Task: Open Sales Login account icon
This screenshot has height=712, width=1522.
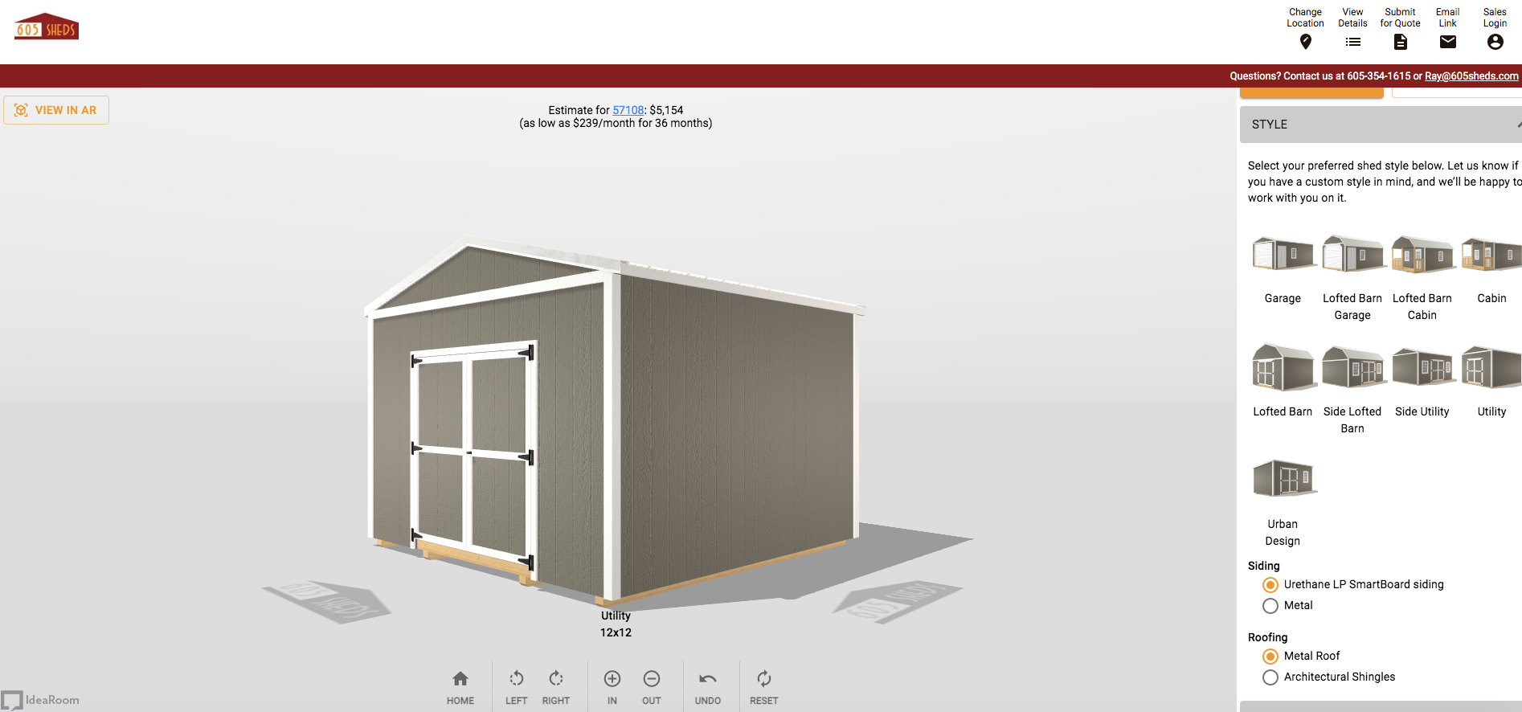Action: click(1495, 42)
